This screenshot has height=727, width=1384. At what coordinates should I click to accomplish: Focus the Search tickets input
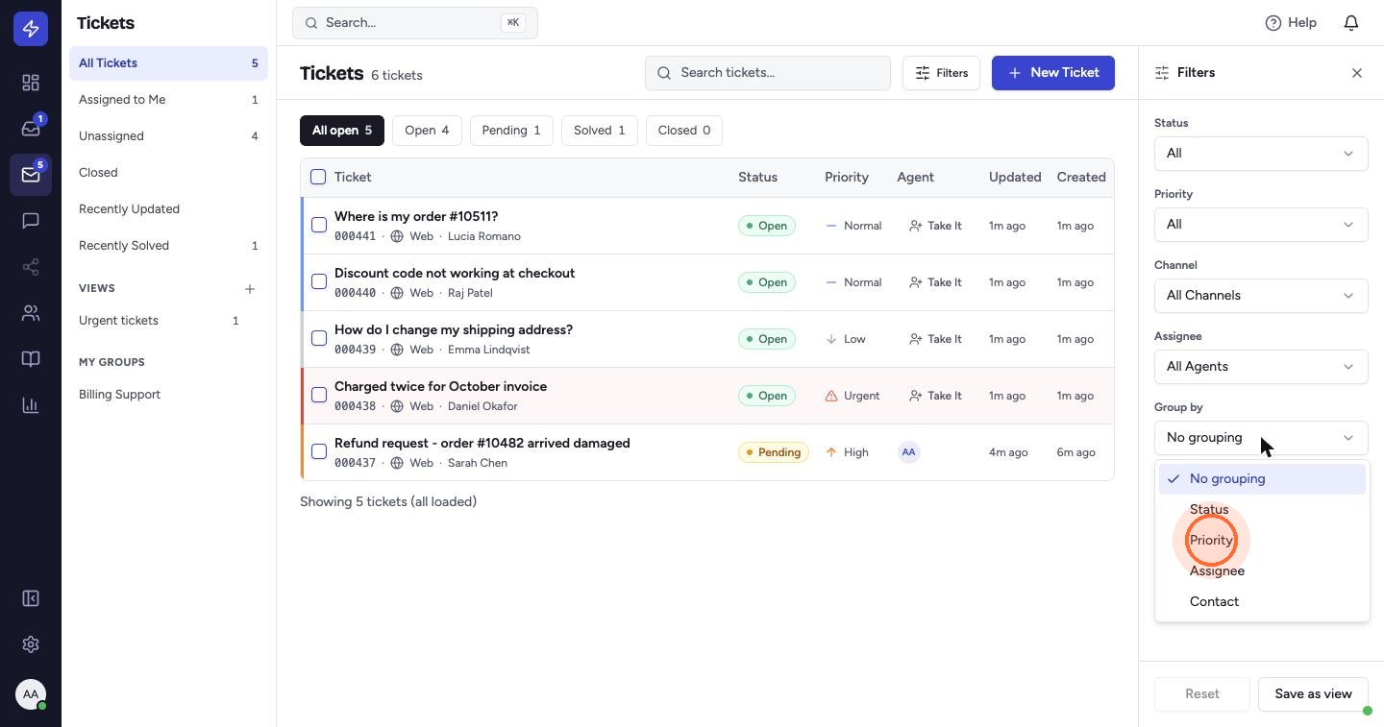[768, 73]
